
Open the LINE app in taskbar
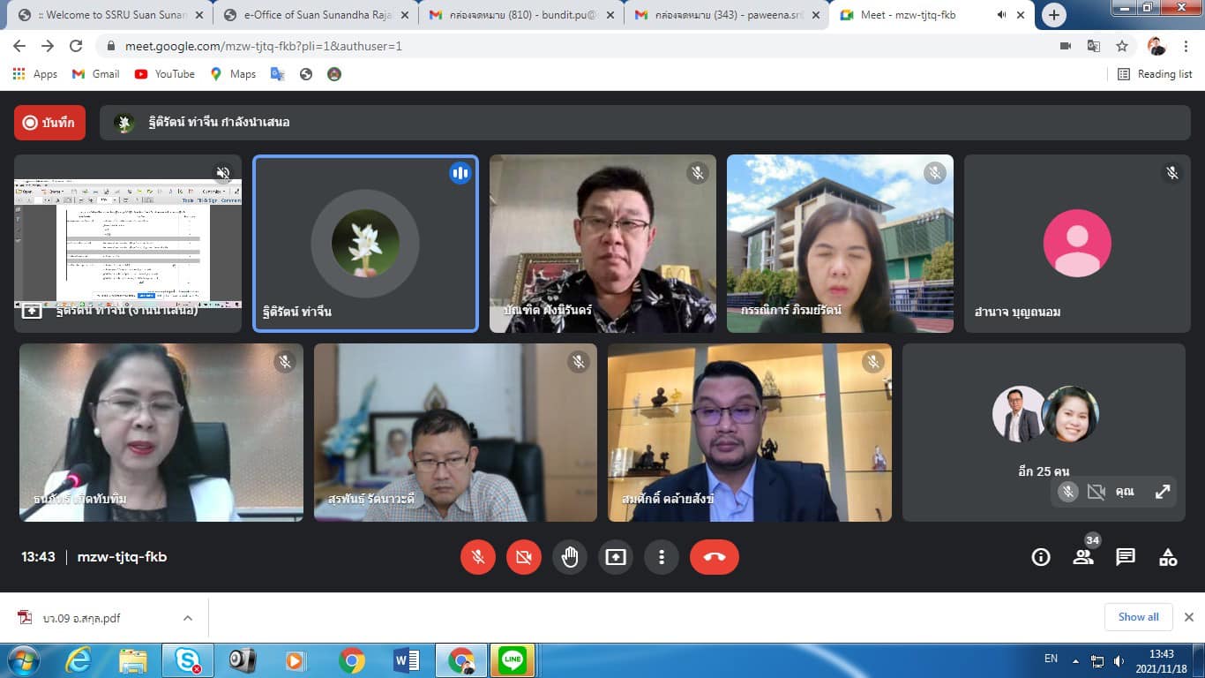[513, 660]
